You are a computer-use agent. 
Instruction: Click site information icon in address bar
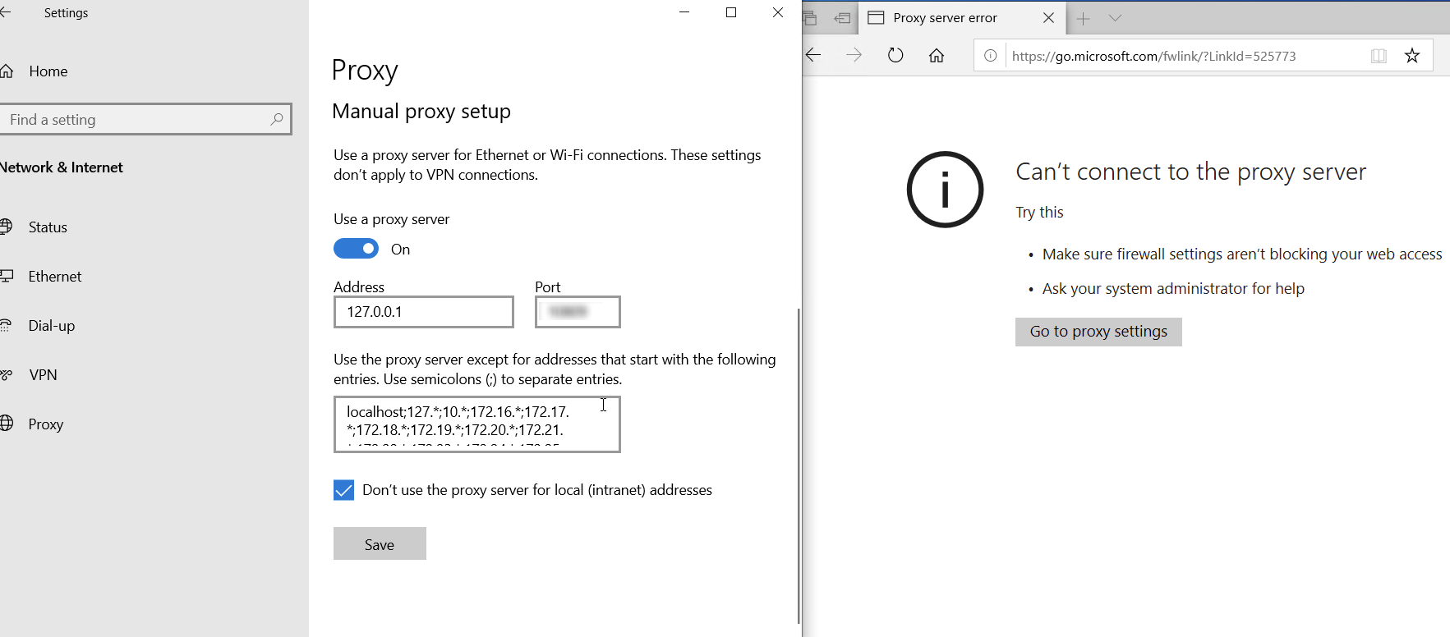pos(991,56)
